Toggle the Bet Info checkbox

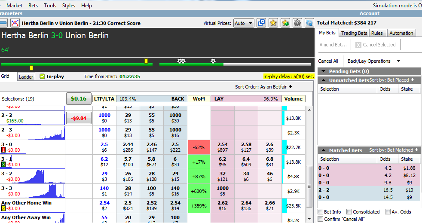[321, 212]
